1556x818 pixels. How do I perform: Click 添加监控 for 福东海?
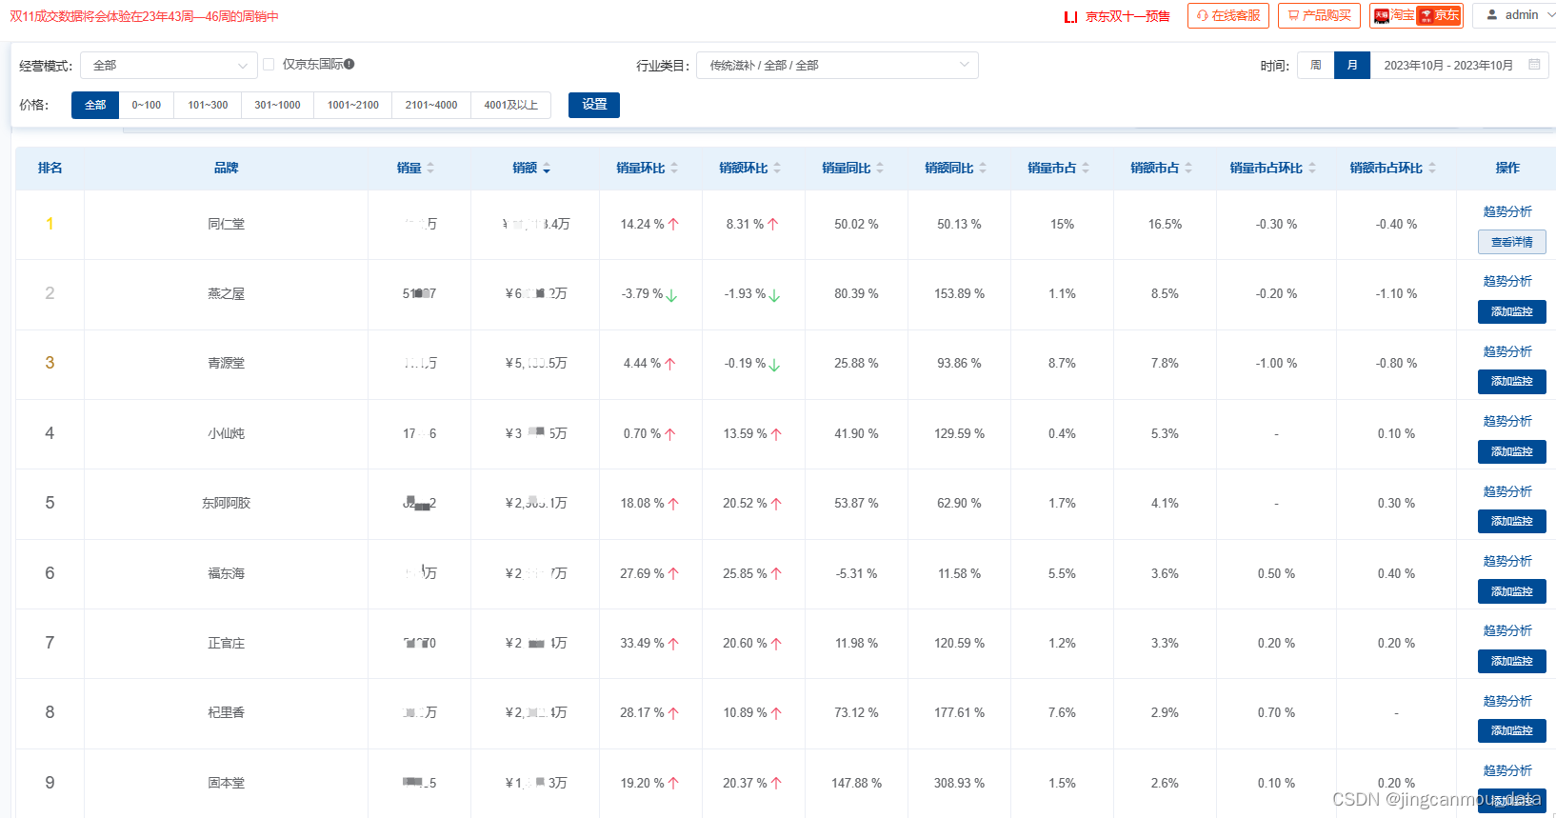[1511, 591]
